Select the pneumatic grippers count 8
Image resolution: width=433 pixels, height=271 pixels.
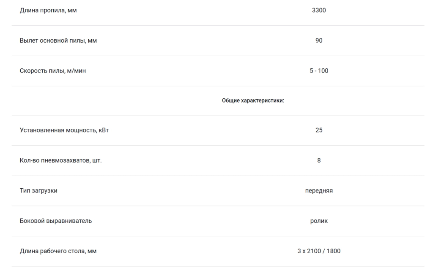pos(319,160)
